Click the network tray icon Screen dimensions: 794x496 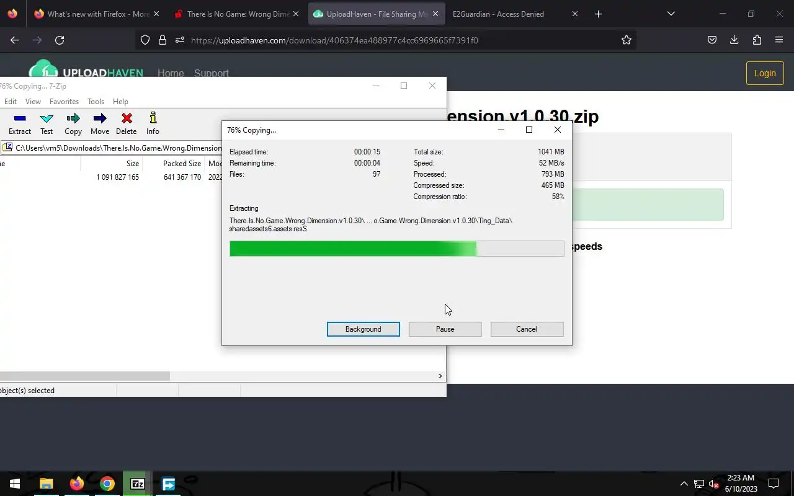pyautogui.click(x=699, y=484)
